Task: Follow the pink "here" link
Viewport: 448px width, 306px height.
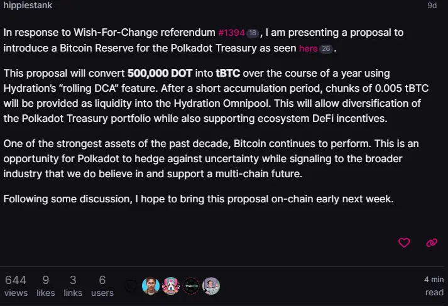Action: [x=309, y=48]
